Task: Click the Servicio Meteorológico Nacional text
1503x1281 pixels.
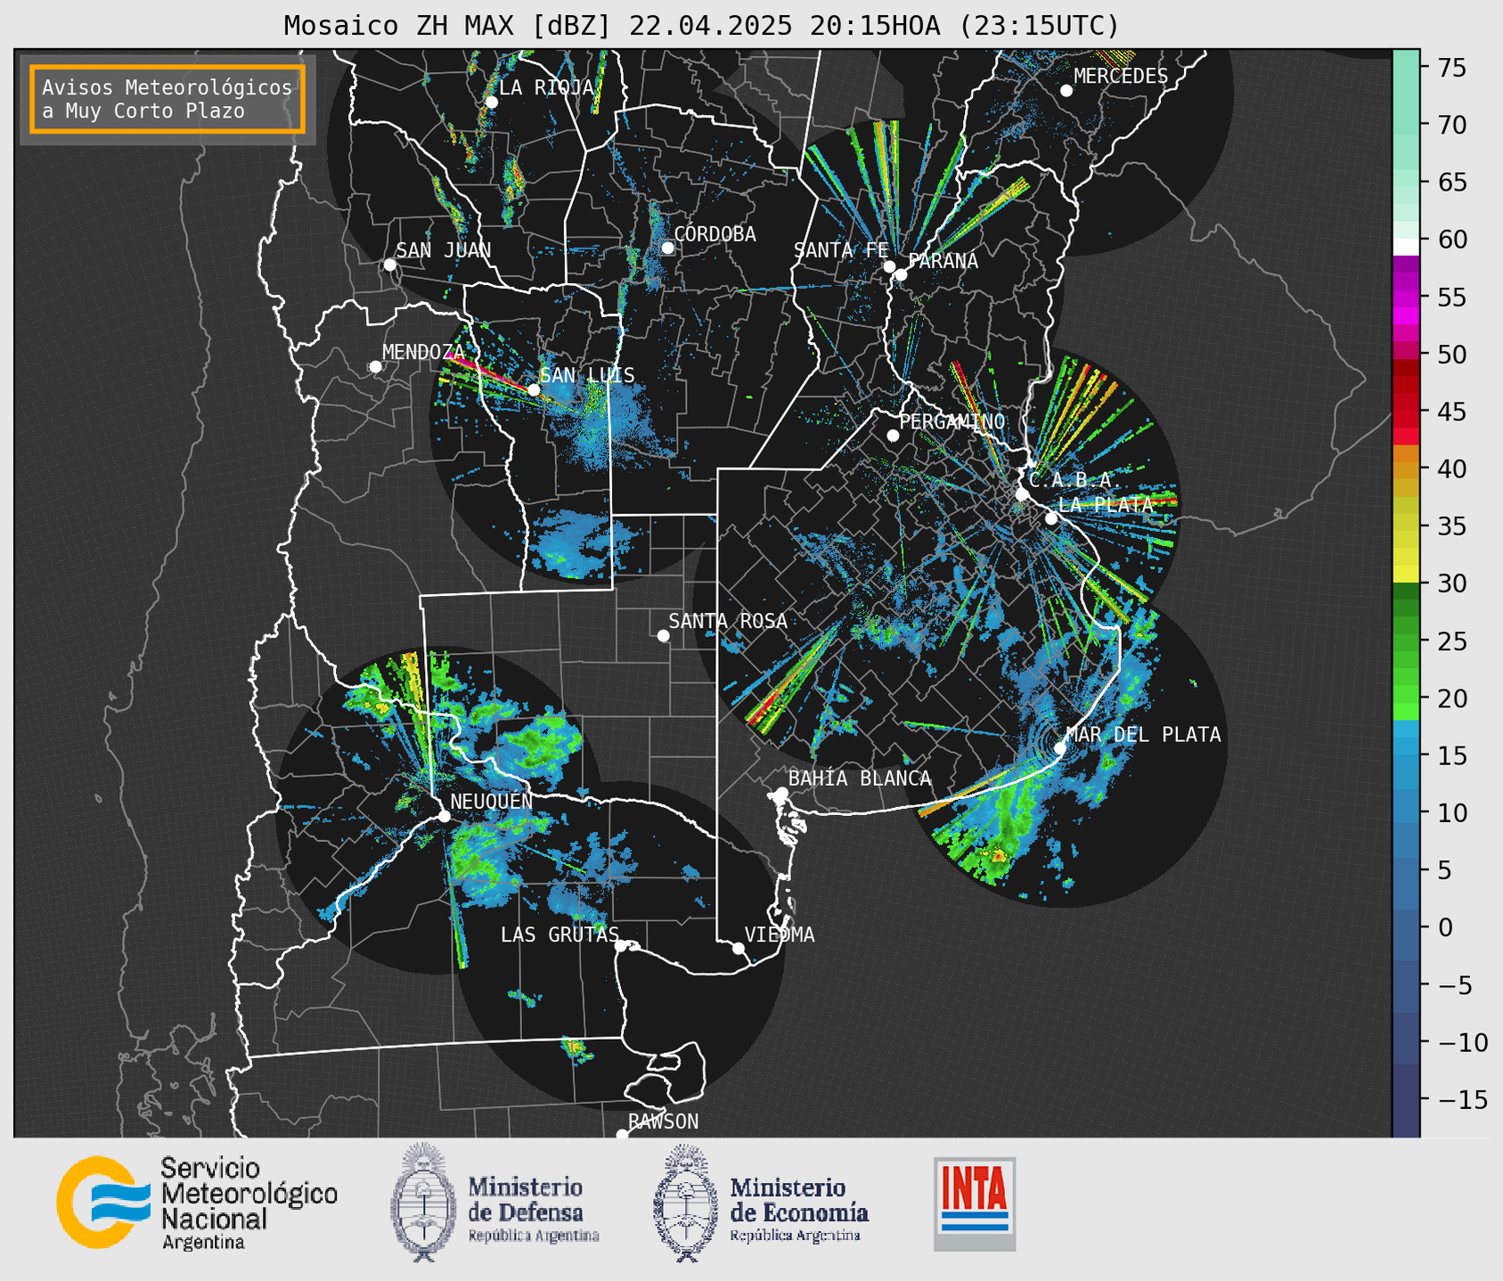Action: pyautogui.click(x=249, y=1203)
